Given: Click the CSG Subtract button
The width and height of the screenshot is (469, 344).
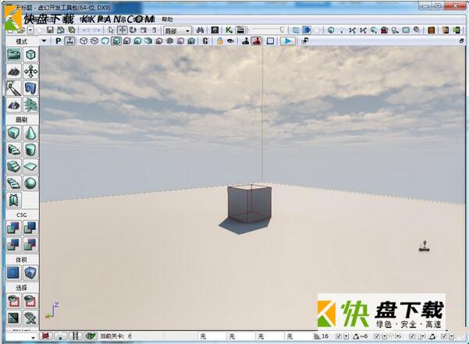Looking at the screenshot, I should tap(30, 228).
